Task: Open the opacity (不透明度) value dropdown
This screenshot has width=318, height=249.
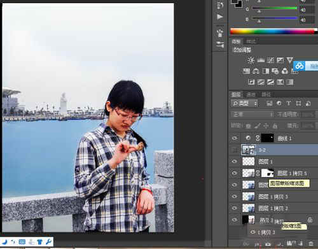Action: pyautogui.click(x=308, y=115)
